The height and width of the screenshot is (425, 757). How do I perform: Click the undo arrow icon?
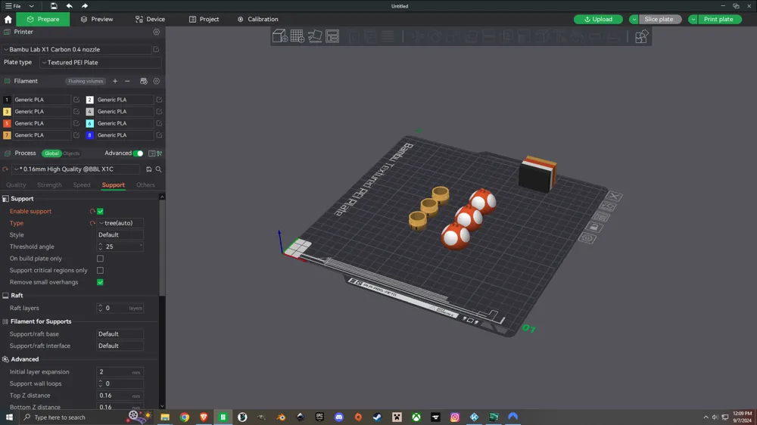(70, 6)
